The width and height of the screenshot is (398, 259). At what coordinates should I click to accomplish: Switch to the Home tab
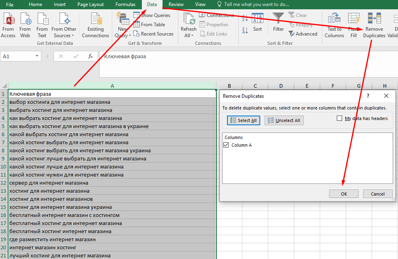35,4
